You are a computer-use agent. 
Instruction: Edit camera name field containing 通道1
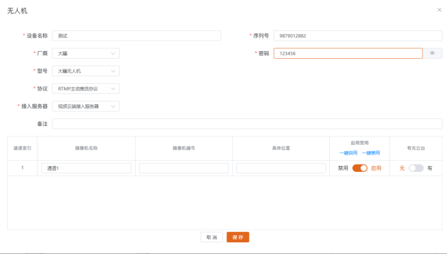click(86, 168)
